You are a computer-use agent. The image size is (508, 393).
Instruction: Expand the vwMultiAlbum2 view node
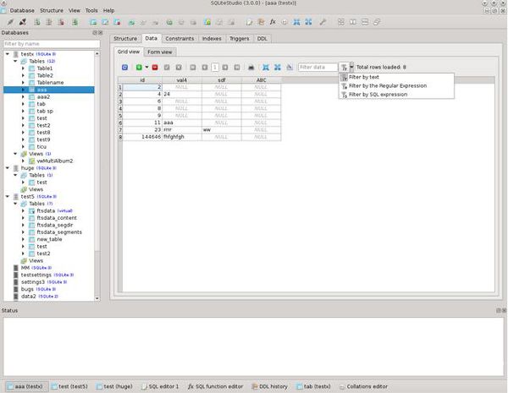[23, 161]
